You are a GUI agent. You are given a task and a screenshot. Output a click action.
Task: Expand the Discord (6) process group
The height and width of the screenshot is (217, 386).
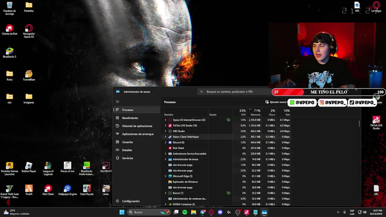165,143
